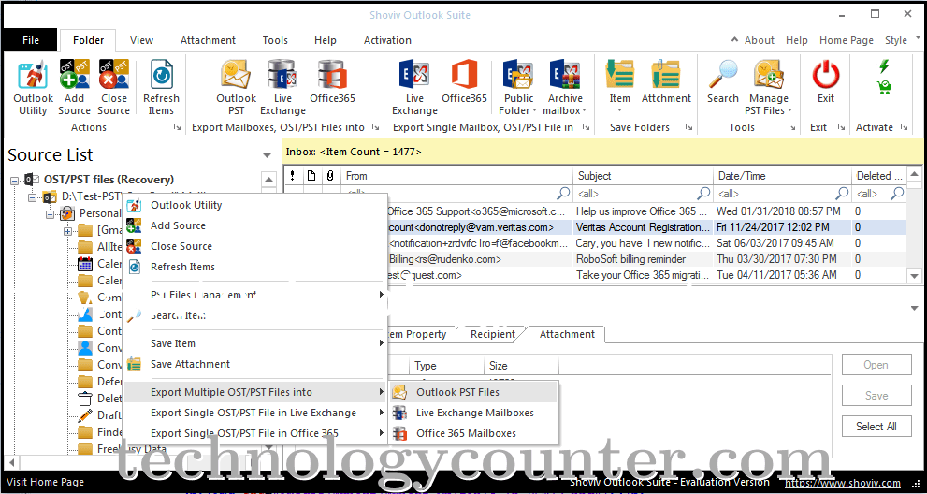Switch to the Attachment ribbon tab
This screenshot has height=494, width=927.
208,40
